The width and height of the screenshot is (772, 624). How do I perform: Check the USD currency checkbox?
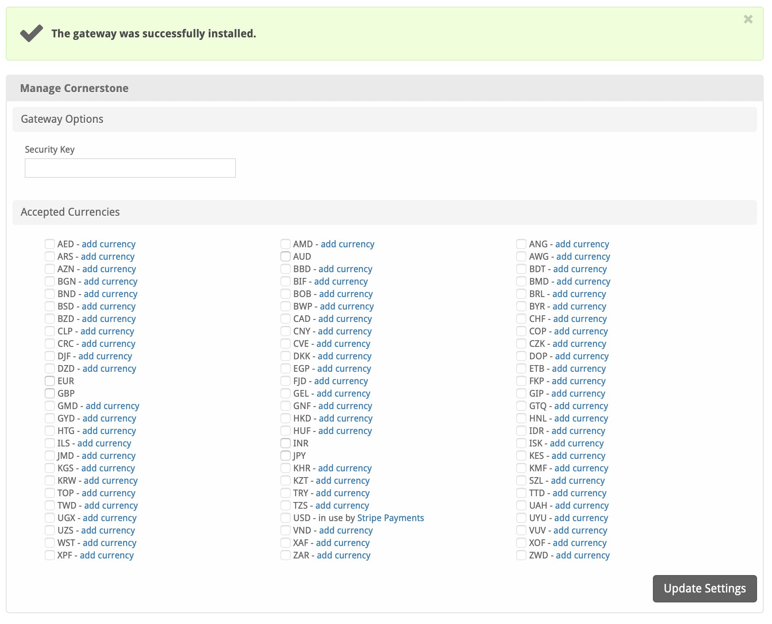(x=286, y=518)
